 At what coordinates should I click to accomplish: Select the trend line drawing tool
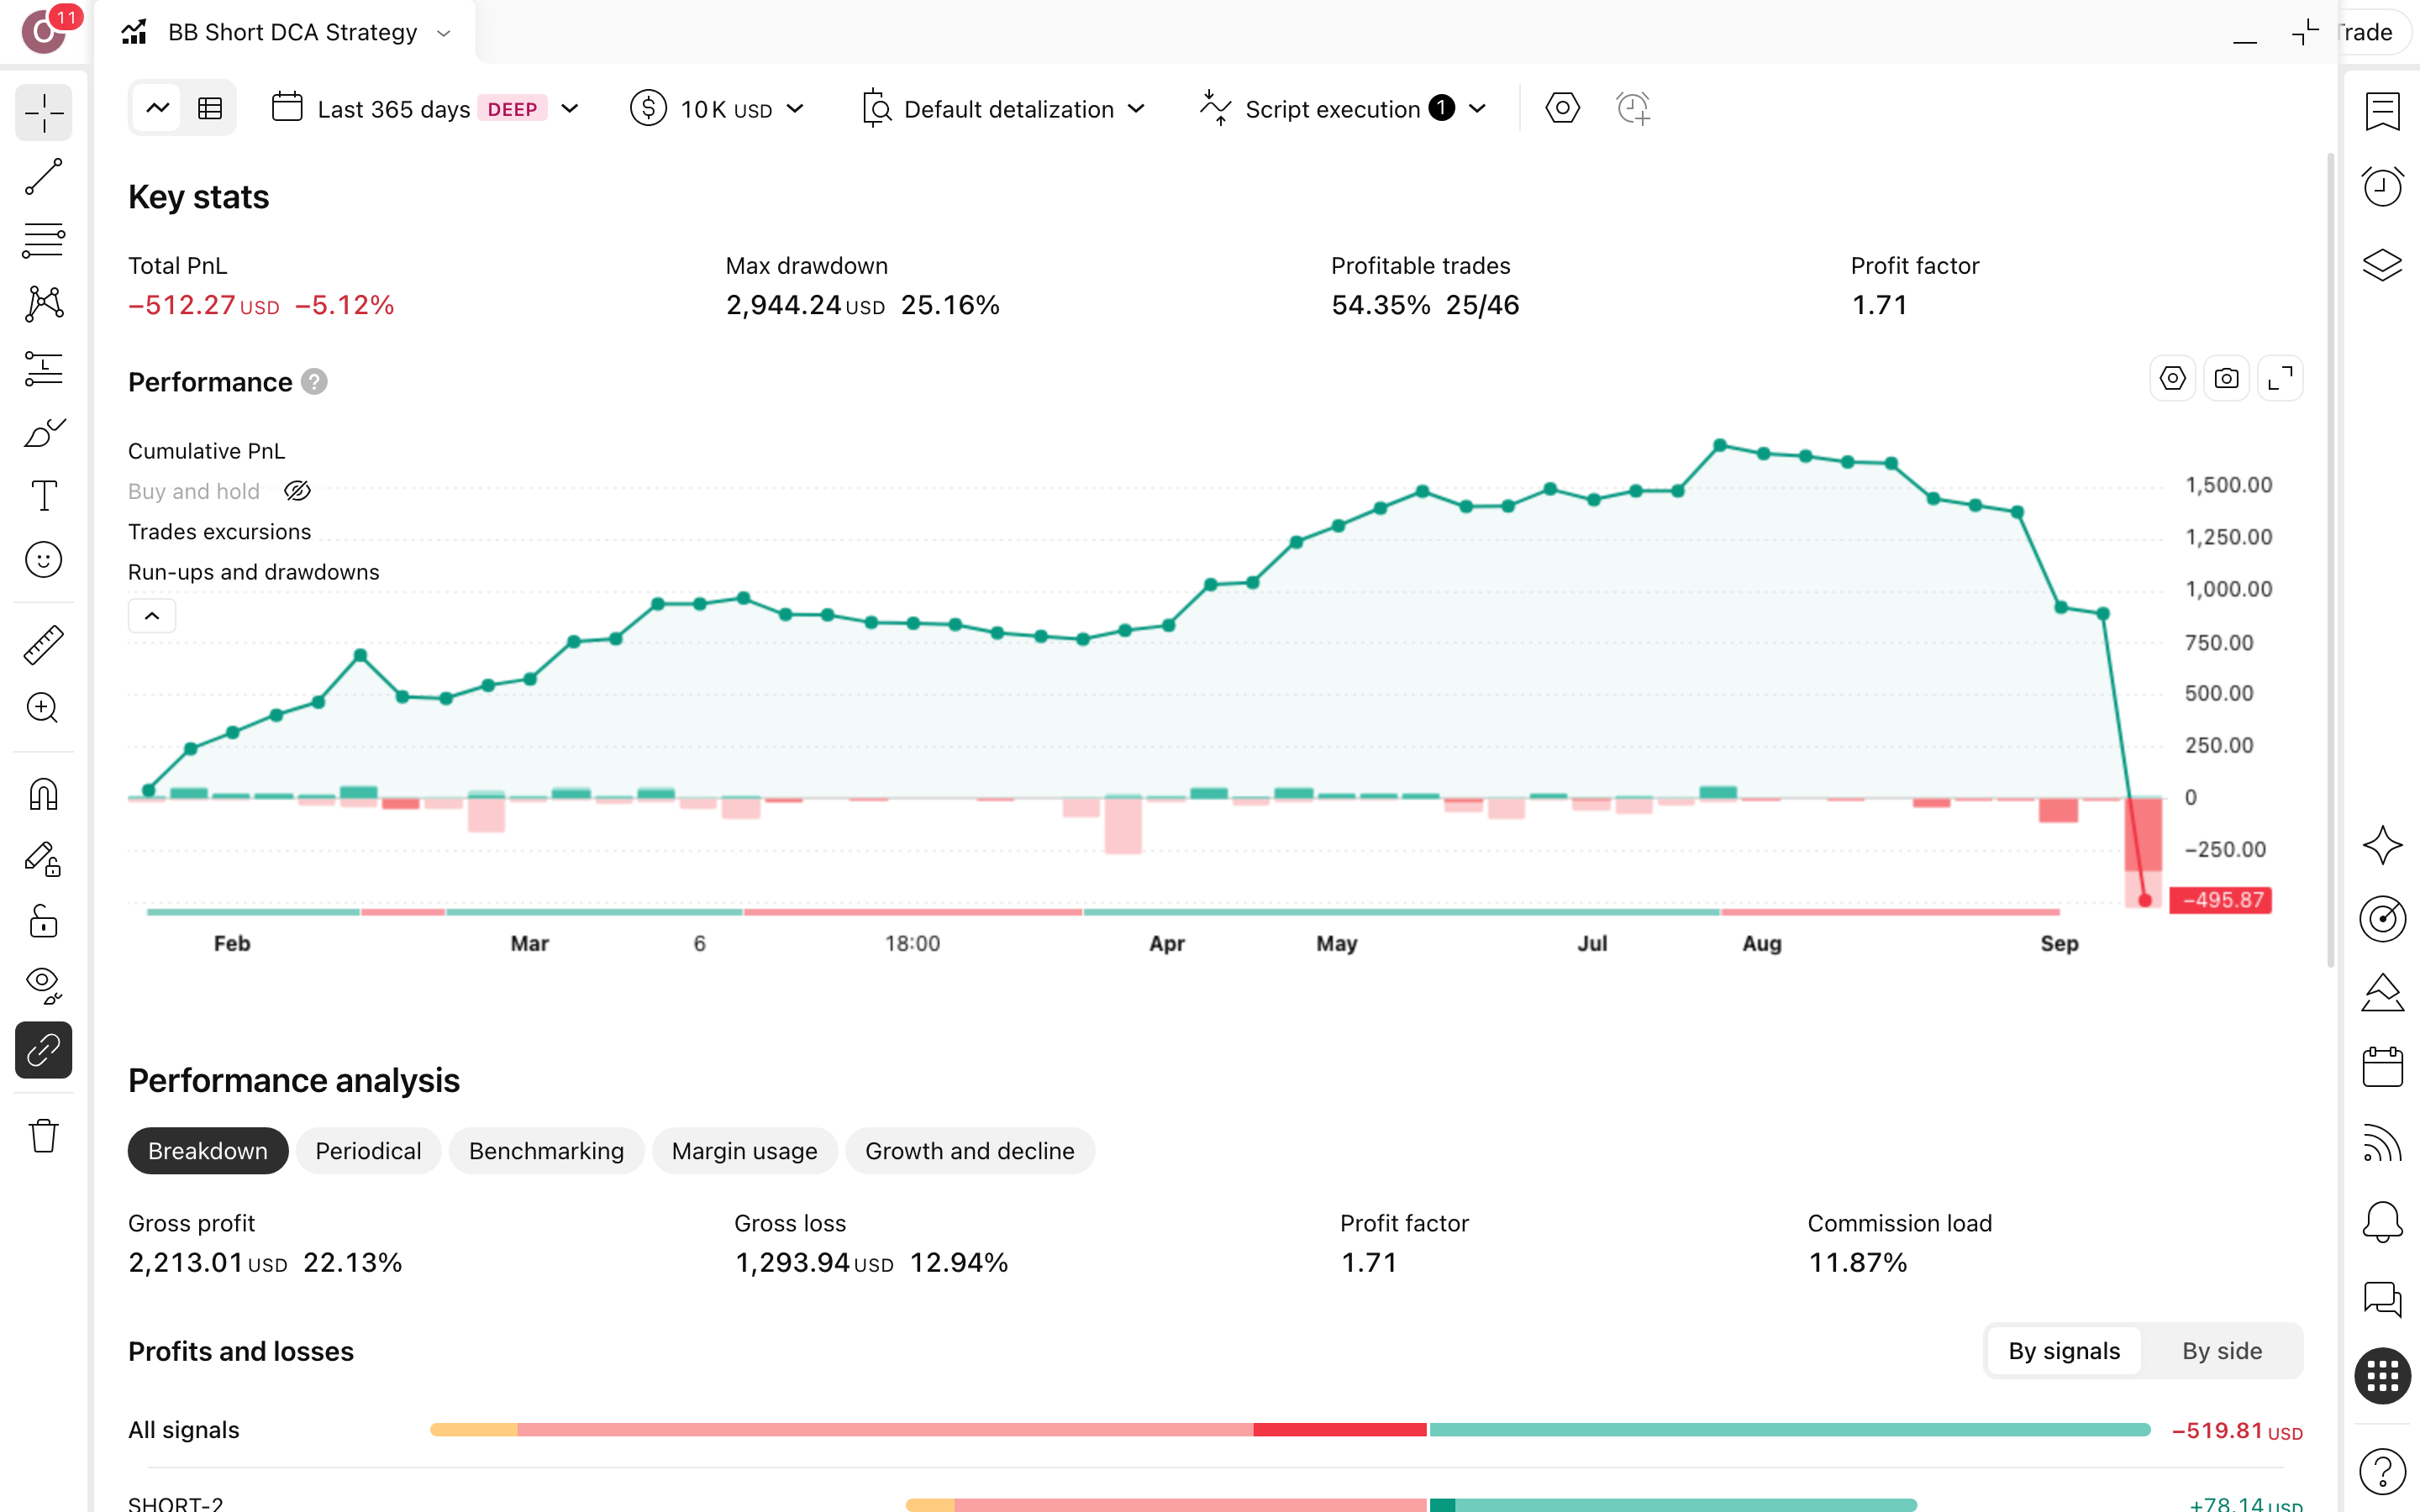(x=43, y=177)
